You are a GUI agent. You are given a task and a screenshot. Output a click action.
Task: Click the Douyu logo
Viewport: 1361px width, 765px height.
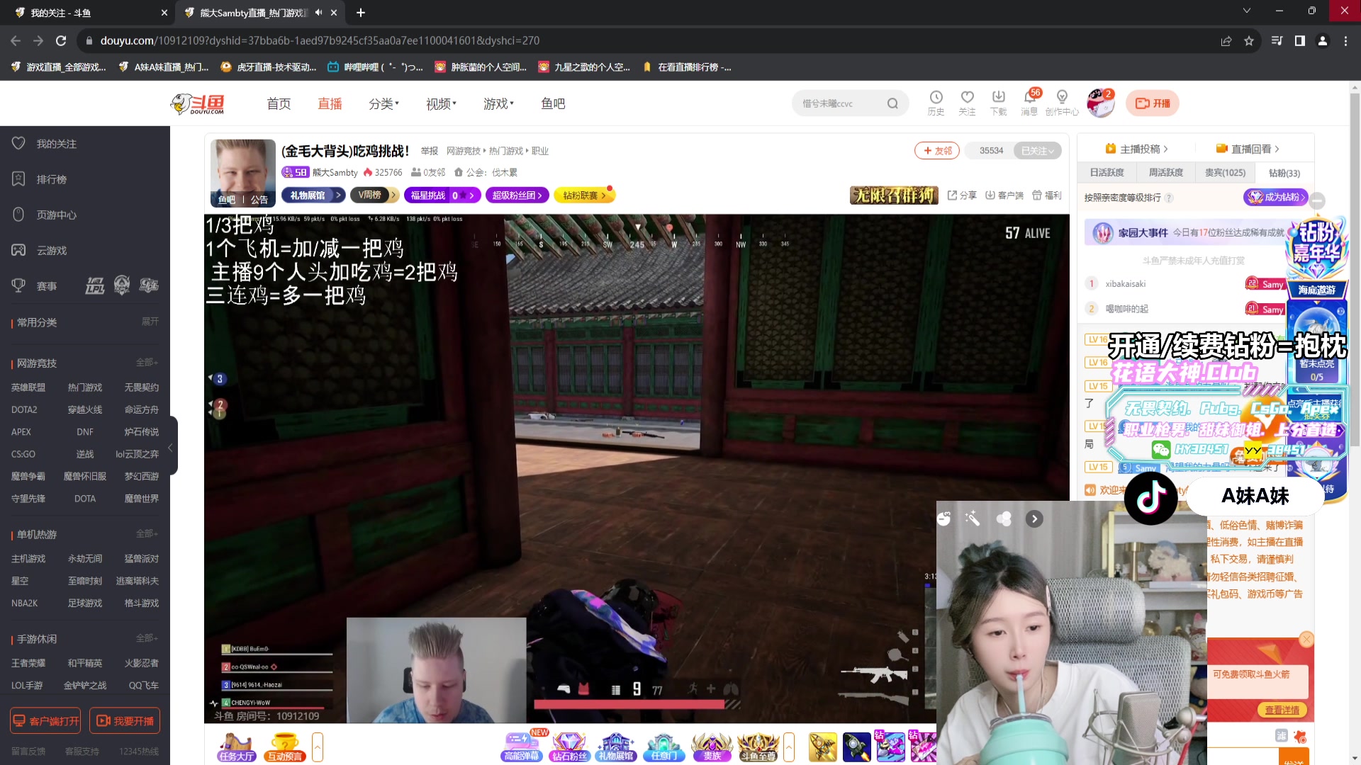[x=198, y=103]
